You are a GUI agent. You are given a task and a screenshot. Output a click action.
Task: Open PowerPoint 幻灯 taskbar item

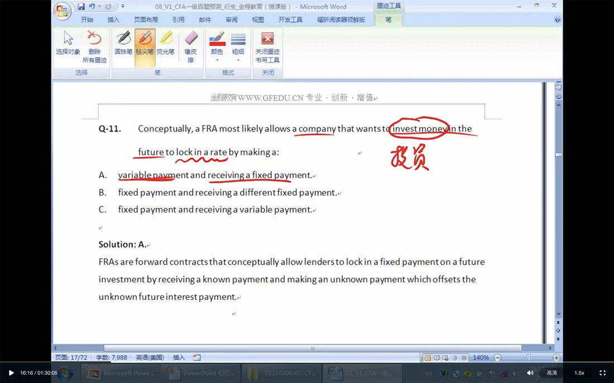[x=200, y=373]
